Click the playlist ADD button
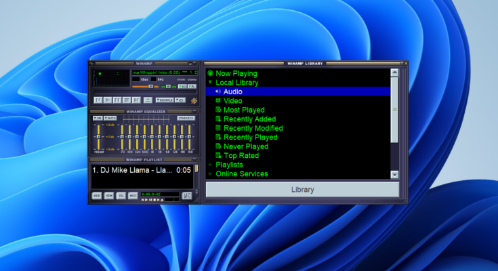The height and width of the screenshot is (271, 498). tap(97, 196)
